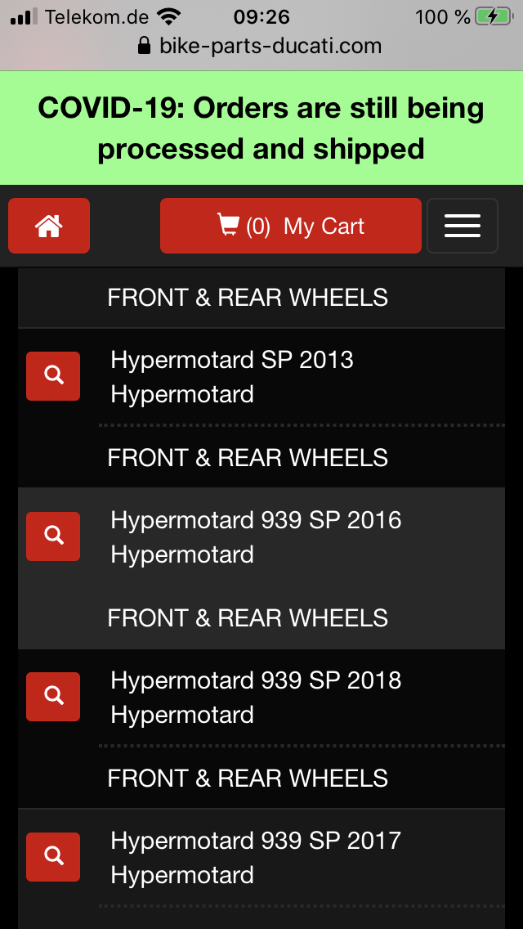Search icon for Hypermotard 939 SP 2016 row
The width and height of the screenshot is (523, 929).
tap(53, 536)
